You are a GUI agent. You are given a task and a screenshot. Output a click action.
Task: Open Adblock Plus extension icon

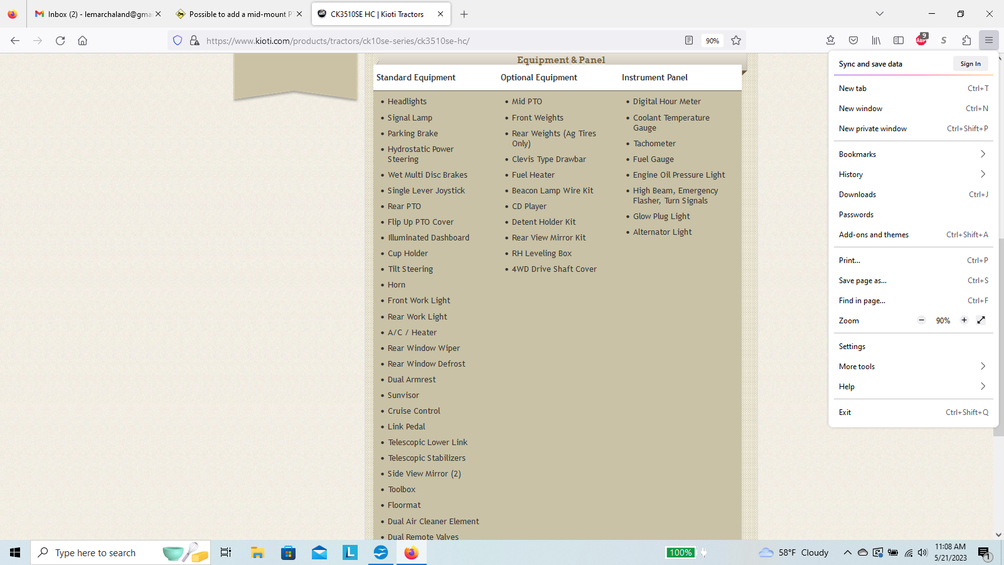(921, 40)
